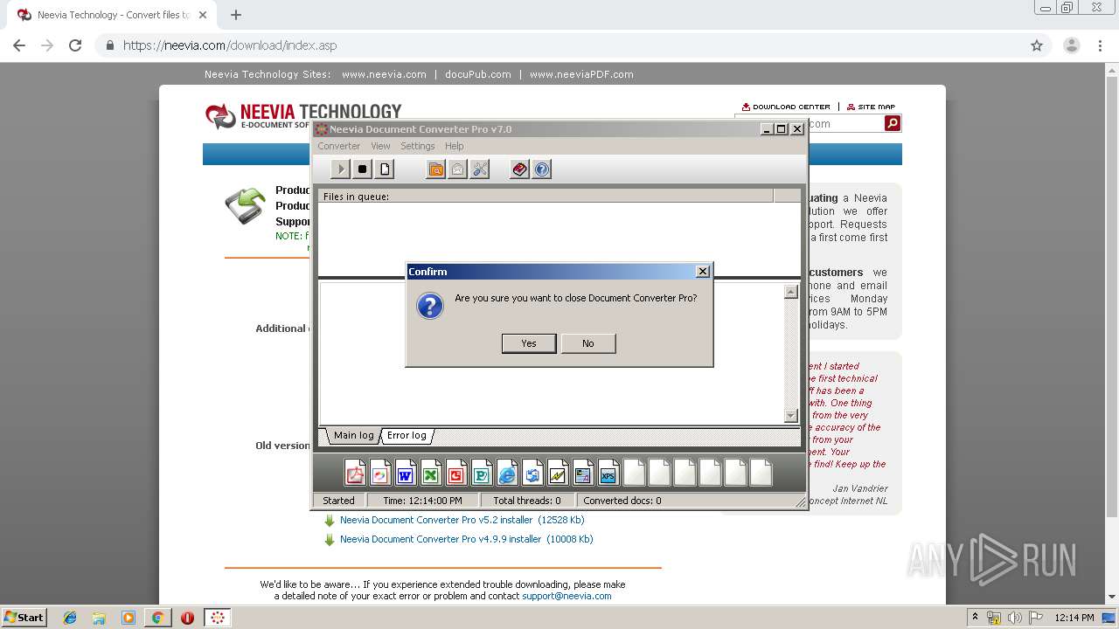Image resolution: width=1119 pixels, height=629 pixels.
Task: Click the volume icon in system tray
Action: (1014, 618)
